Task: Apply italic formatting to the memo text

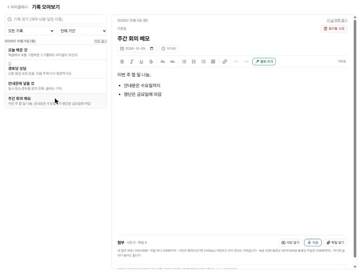Action: click(x=132, y=61)
